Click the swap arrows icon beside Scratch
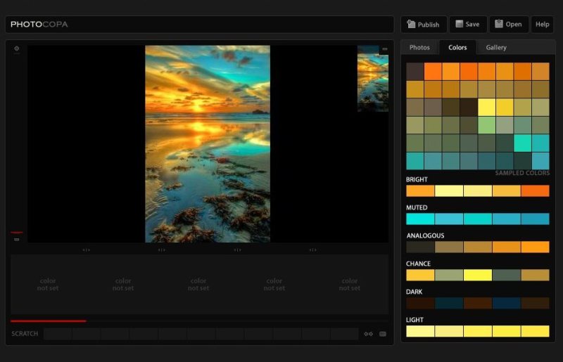 point(368,334)
